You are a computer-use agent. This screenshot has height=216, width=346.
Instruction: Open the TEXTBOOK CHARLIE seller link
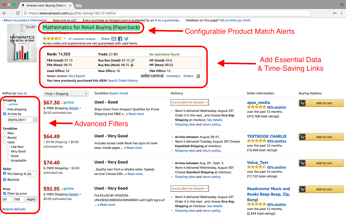pos(267,136)
